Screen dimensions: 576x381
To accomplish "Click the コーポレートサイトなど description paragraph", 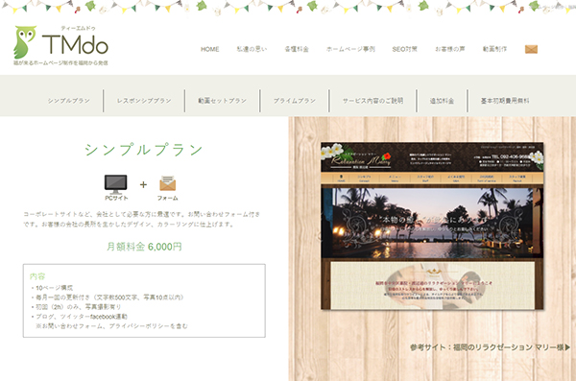I will pyautogui.click(x=142, y=219).
